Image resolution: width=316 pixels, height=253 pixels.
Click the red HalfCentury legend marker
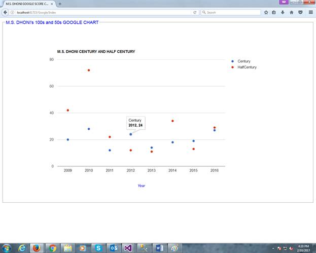coord(233,67)
